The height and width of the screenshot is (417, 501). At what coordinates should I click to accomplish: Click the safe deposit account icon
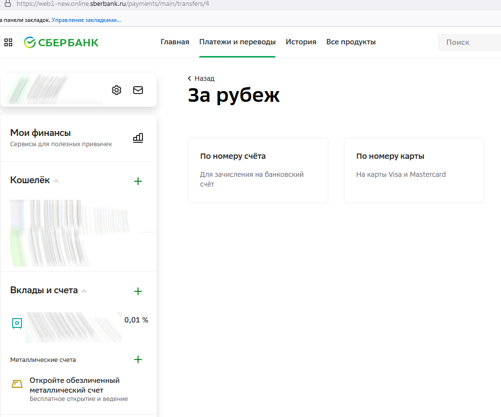(x=17, y=323)
